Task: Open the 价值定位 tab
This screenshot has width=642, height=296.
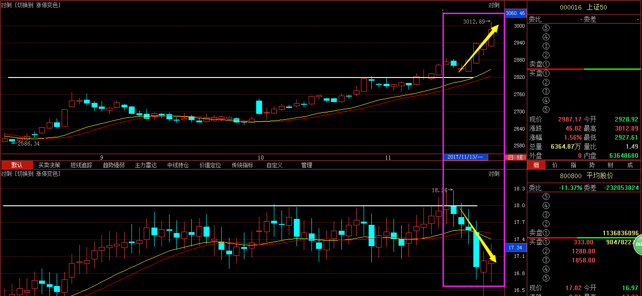Action: pyautogui.click(x=210, y=165)
